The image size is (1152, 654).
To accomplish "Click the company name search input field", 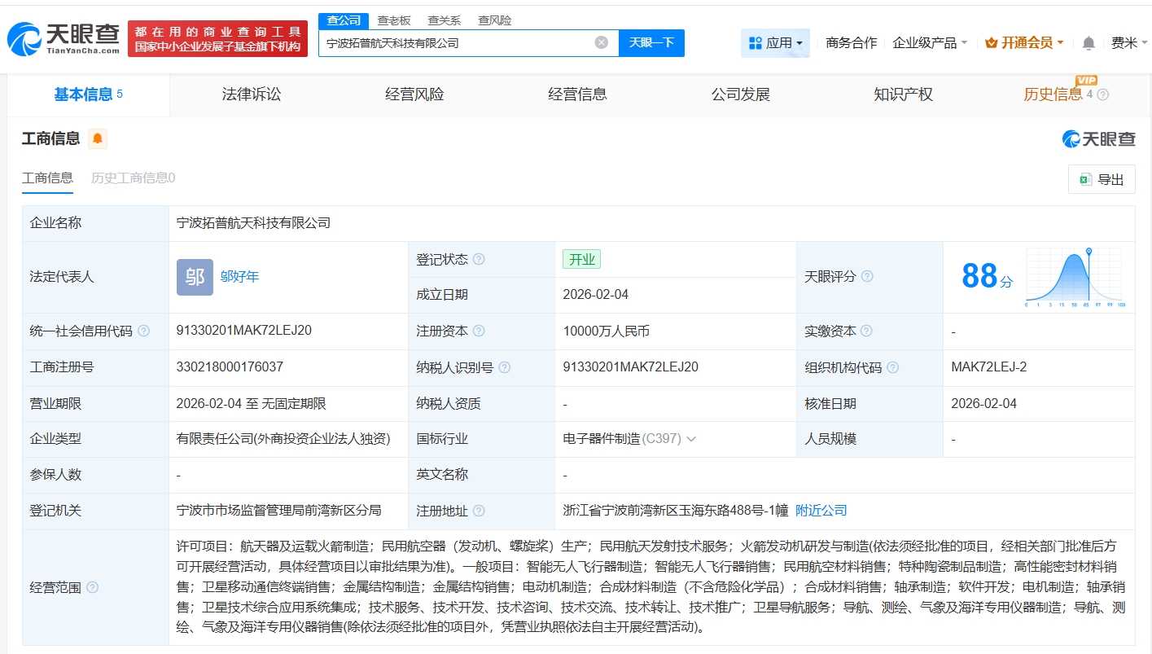I will click(456, 42).
